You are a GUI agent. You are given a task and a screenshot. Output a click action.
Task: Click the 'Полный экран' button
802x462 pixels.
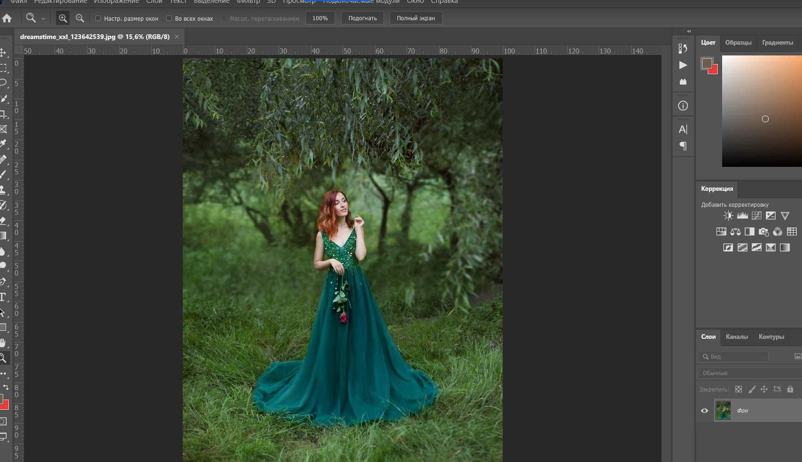(415, 18)
